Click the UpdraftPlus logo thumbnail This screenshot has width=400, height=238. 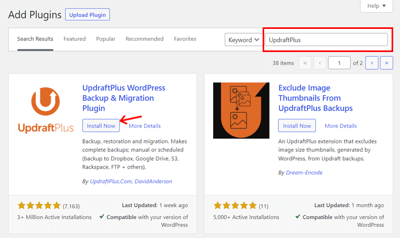pos(46,110)
